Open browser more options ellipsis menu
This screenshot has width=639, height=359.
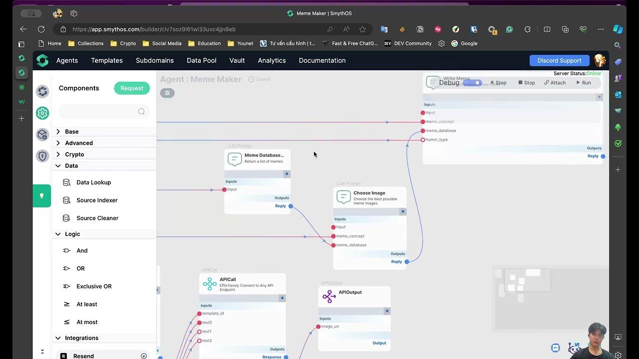click(x=601, y=29)
